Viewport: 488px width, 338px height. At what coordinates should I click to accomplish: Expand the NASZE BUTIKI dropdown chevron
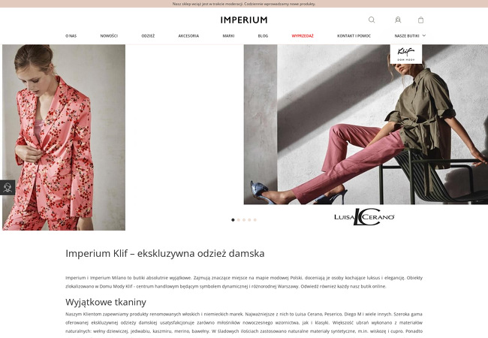pyautogui.click(x=424, y=35)
